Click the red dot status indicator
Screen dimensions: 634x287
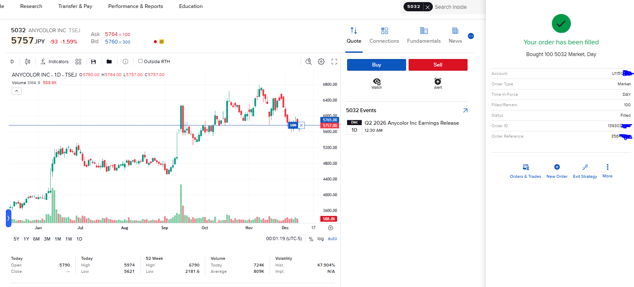pos(156,41)
